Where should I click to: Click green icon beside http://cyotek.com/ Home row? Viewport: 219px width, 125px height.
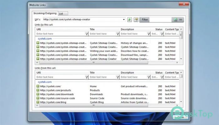click(38, 86)
